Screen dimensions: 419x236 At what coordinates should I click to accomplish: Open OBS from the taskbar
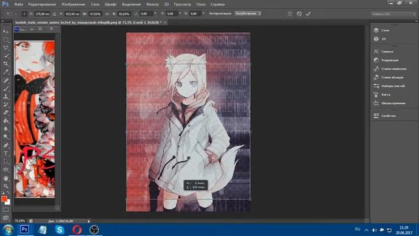pyautogui.click(x=94, y=229)
